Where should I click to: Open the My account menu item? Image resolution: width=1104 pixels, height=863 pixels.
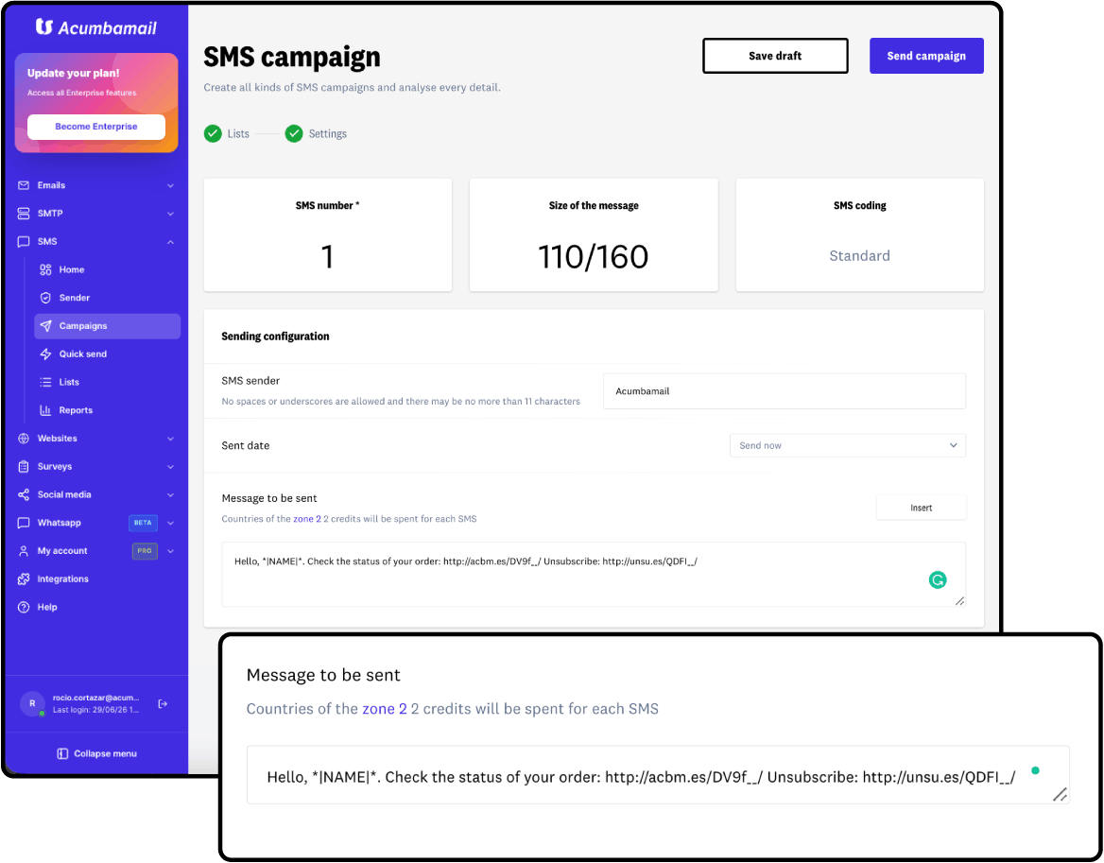pyautogui.click(x=96, y=551)
